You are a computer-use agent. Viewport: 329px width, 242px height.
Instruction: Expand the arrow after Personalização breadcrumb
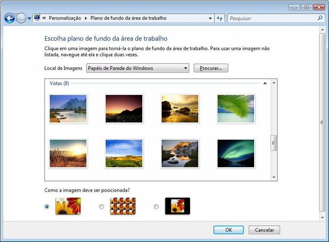tap(86, 18)
